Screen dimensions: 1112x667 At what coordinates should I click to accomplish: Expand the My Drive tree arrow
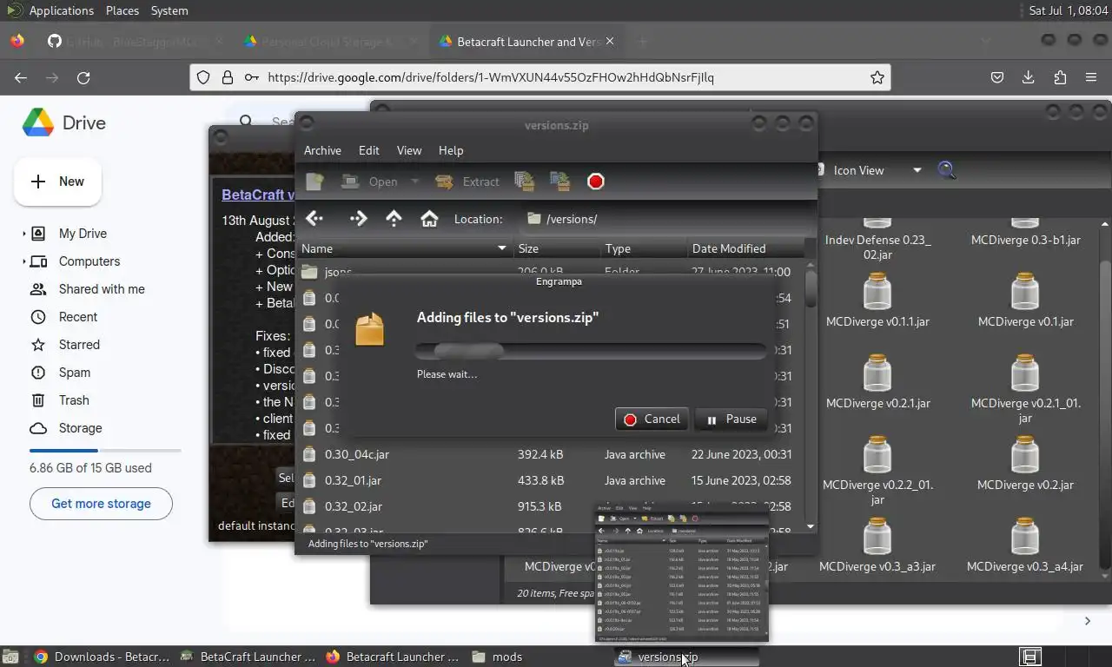click(23, 234)
